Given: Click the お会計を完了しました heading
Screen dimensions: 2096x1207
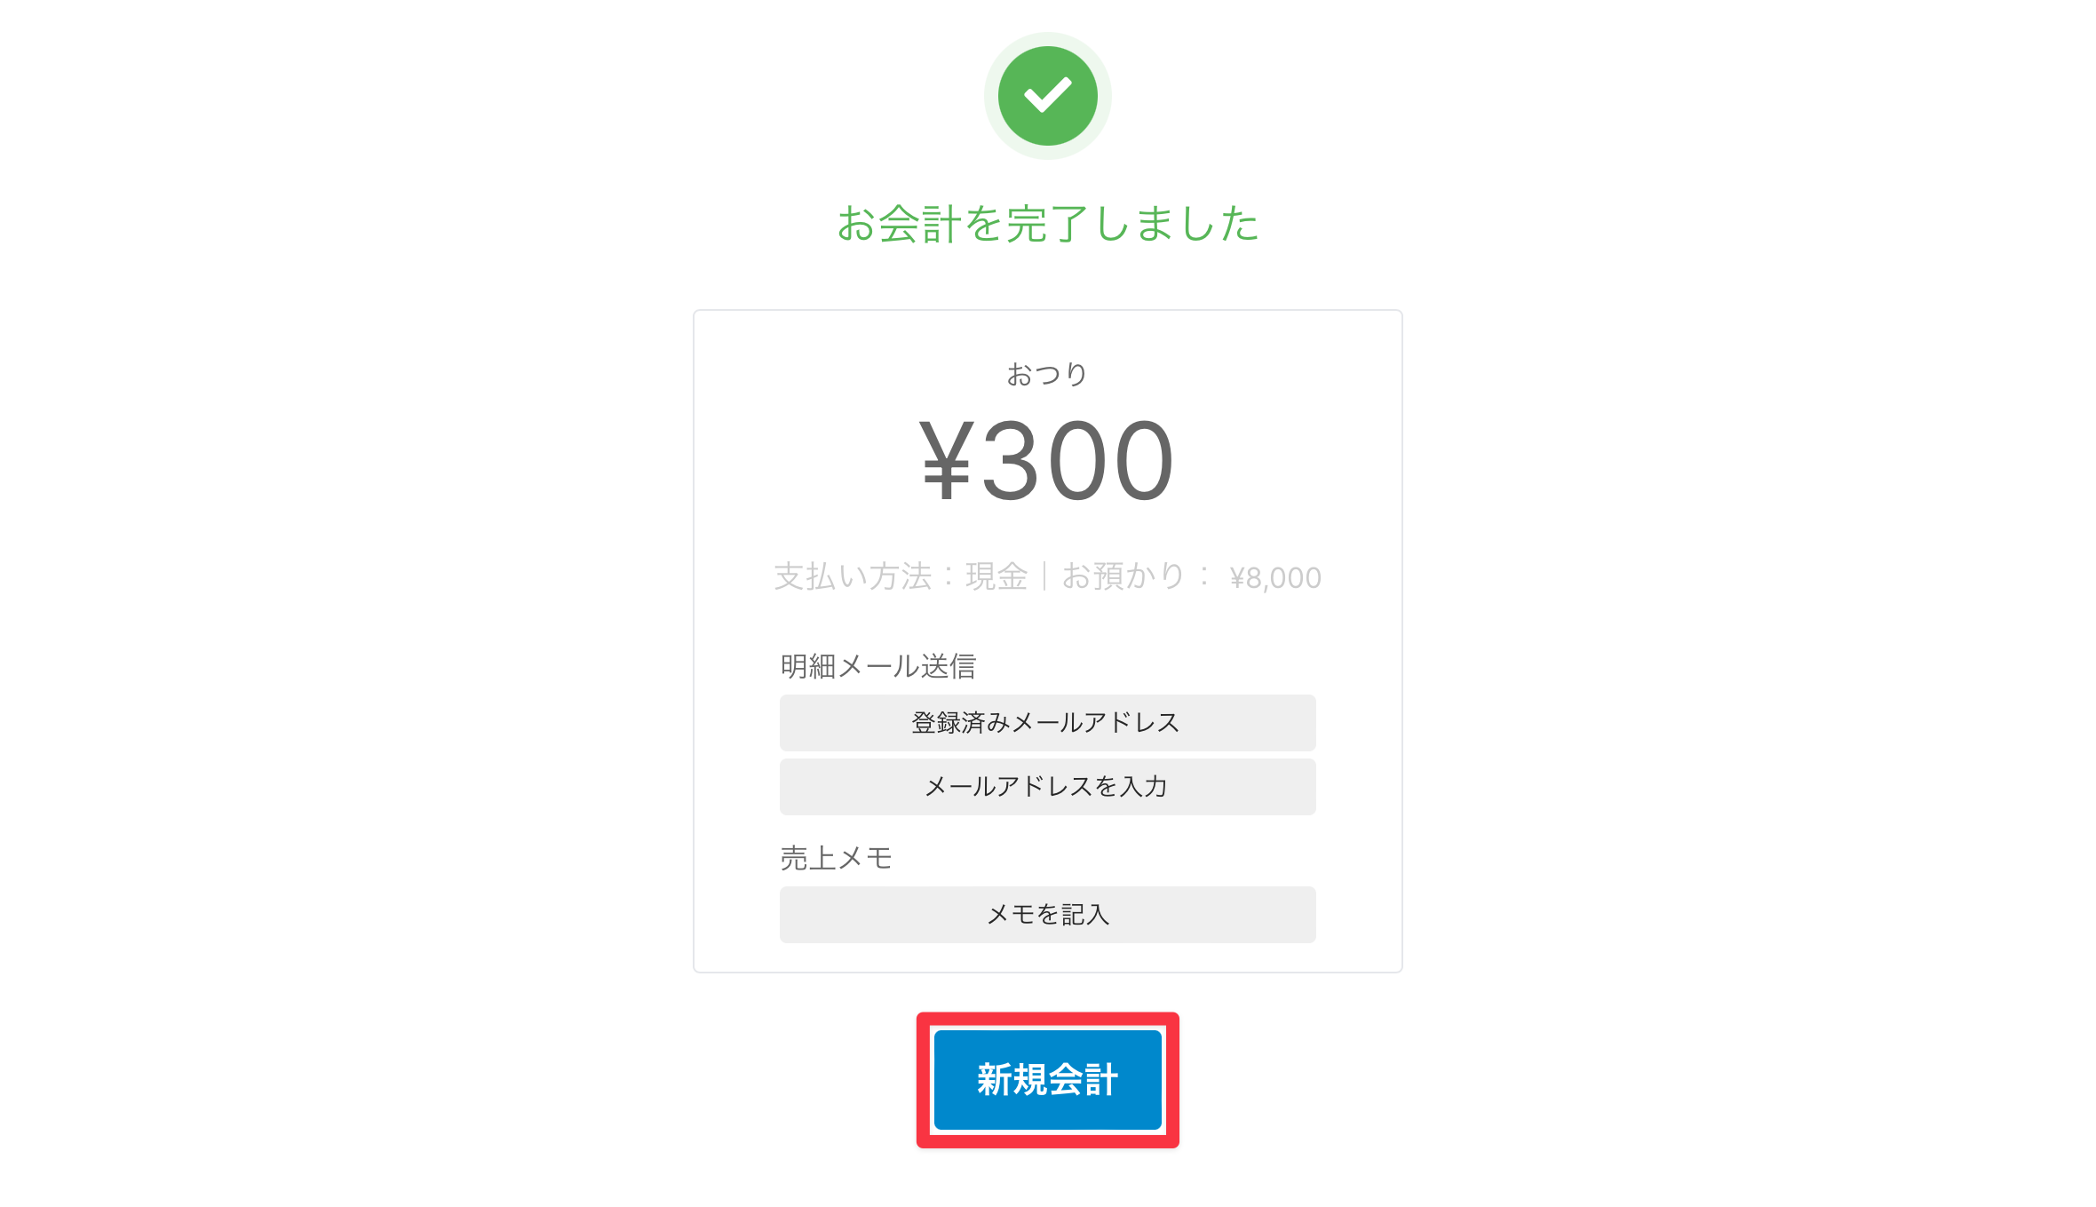Looking at the screenshot, I should pos(1047,223).
